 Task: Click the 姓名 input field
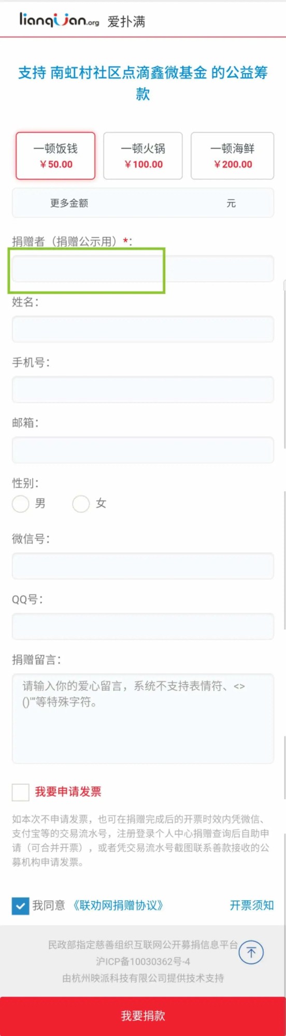tap(143, 329)
